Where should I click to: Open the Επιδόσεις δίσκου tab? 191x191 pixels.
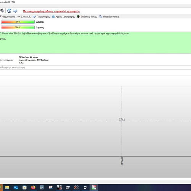click(87, 16)
